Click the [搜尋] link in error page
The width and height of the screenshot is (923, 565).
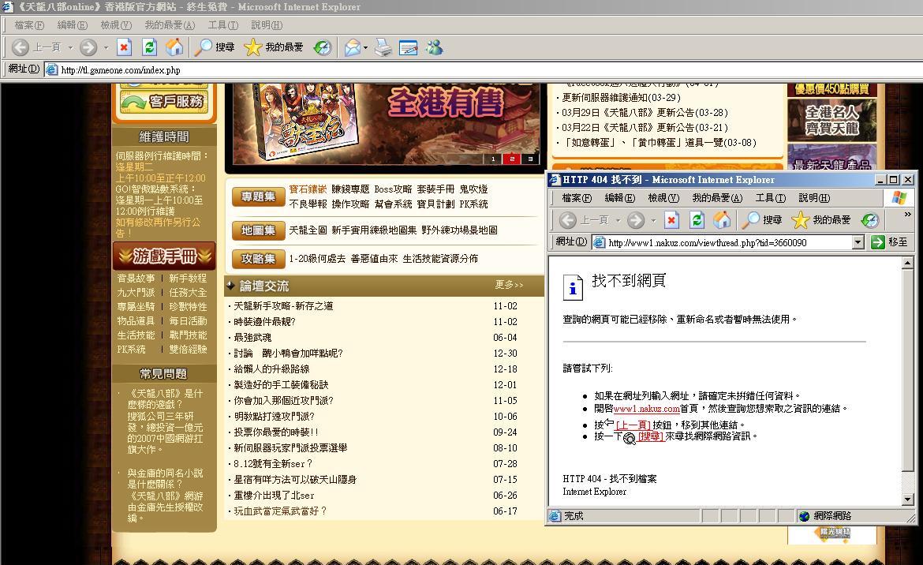point(651,436)
